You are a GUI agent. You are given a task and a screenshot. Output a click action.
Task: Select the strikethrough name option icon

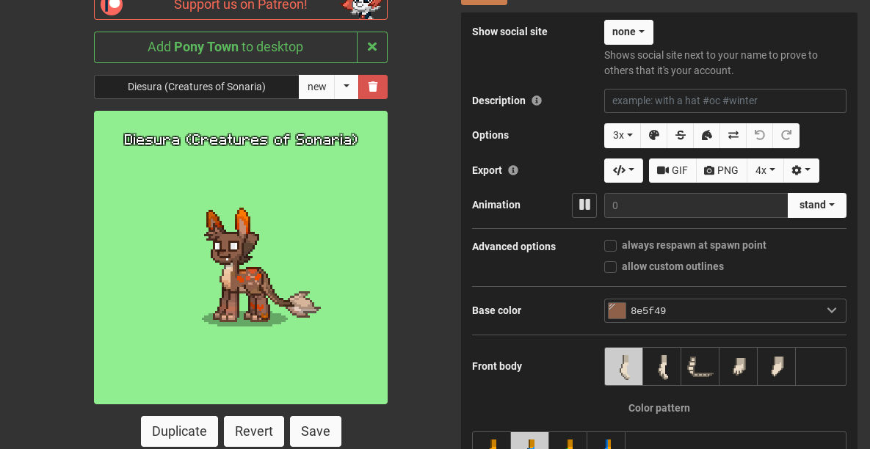[681, 136]
